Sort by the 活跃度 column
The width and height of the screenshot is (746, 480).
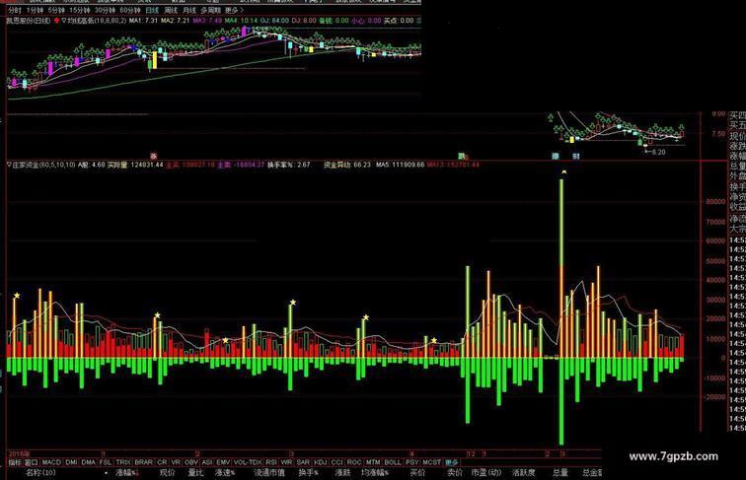pyautogui.click(x=524, y=473)
